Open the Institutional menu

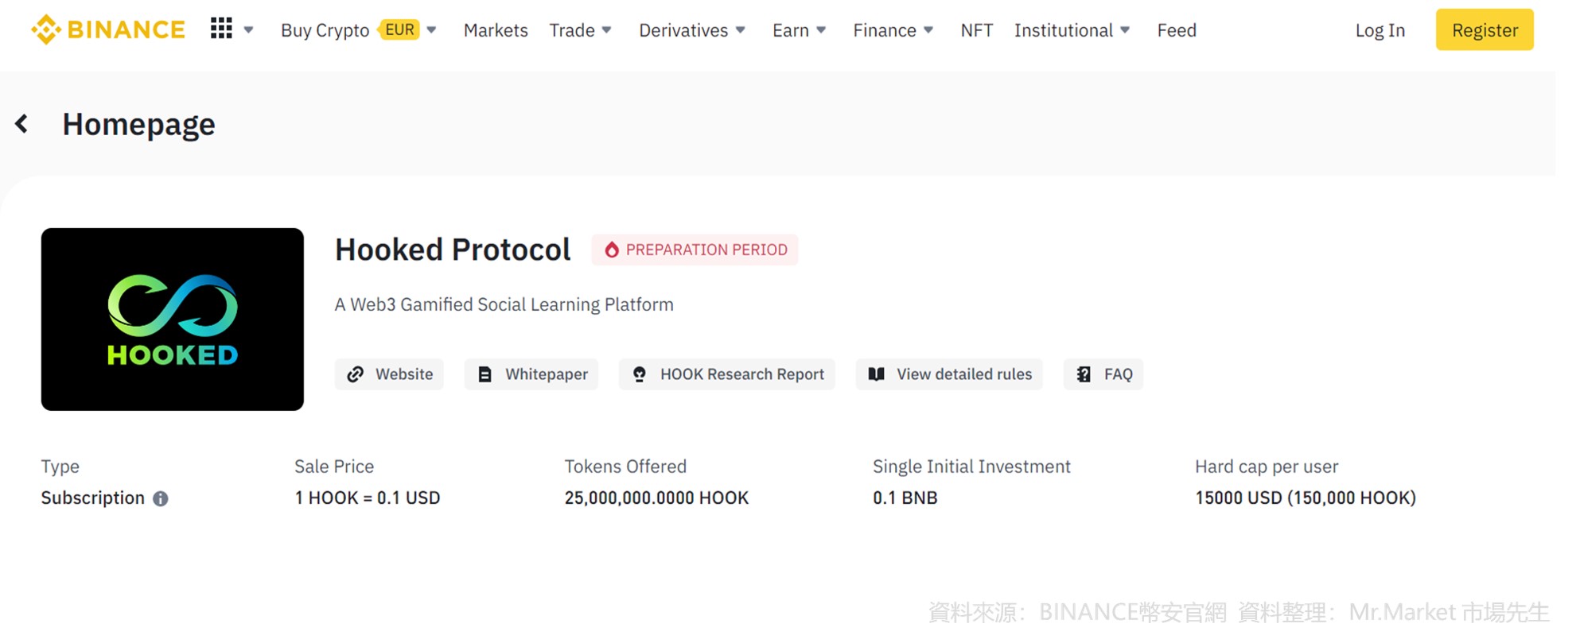(1064, 30)
